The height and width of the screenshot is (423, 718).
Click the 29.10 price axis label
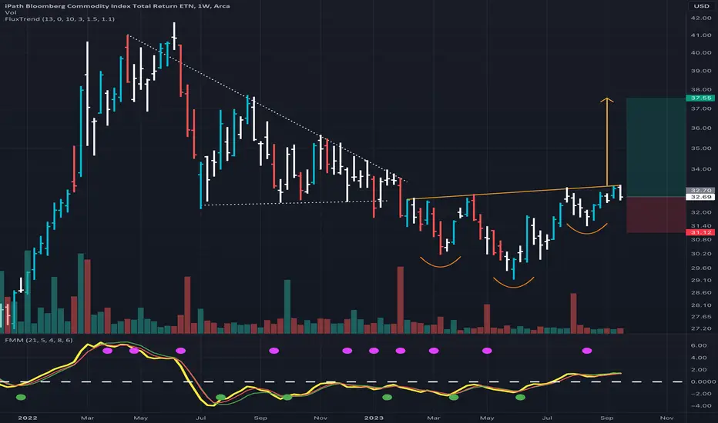click(x=701, y=280)
